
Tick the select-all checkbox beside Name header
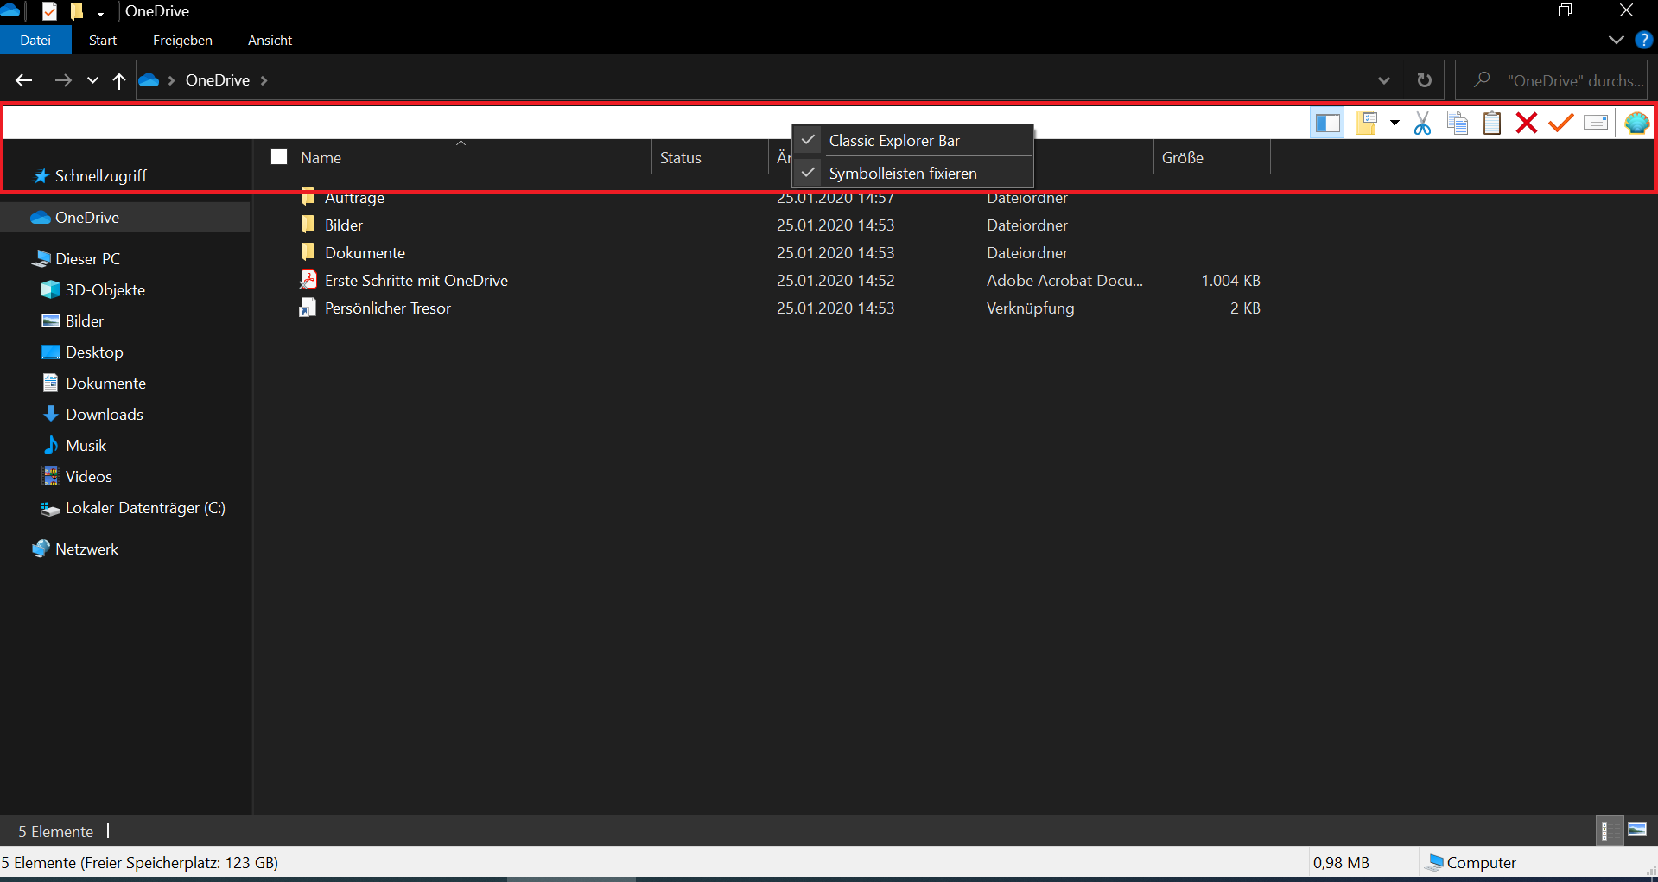[x=279, y=156]
